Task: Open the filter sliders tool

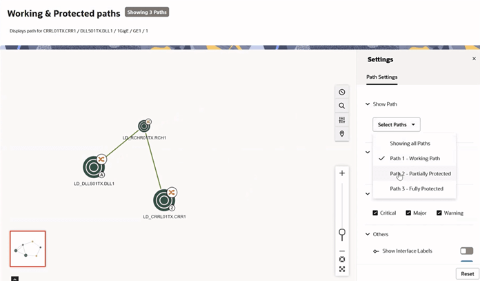Action: click(x=341, y=120)
